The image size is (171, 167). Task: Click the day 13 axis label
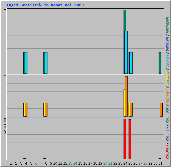70,163
